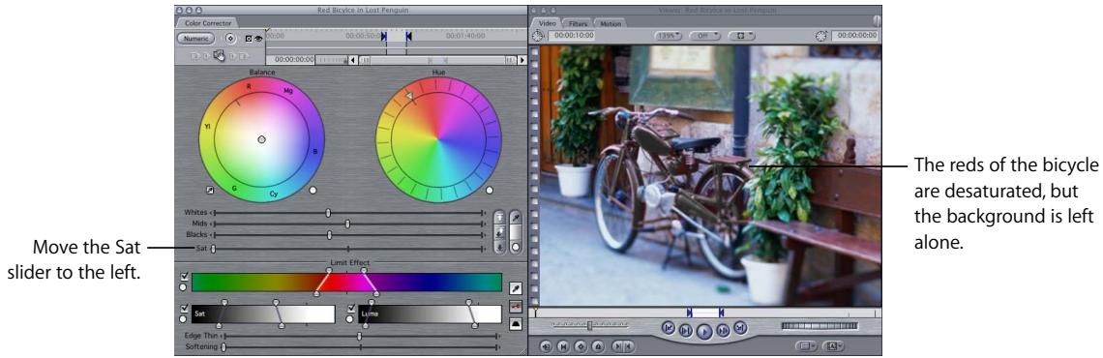
Task: Click the small square icon left of the eye
Action: click(249, 40)
